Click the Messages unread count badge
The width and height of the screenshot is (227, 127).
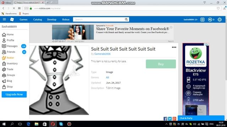24,46
